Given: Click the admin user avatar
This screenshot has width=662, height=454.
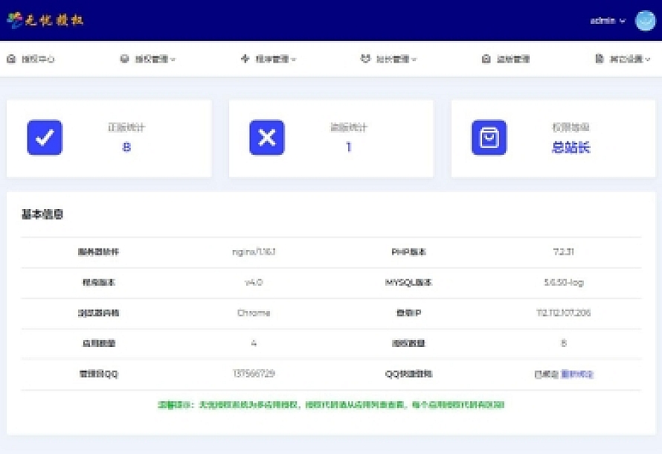Looking at the screenshot, I should [x=644, y=21].
